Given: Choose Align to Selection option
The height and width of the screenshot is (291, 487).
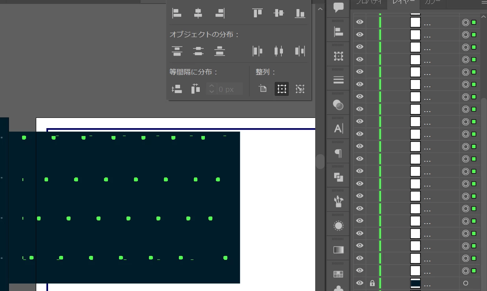Looking at the screenshot, I should (282, 89).
